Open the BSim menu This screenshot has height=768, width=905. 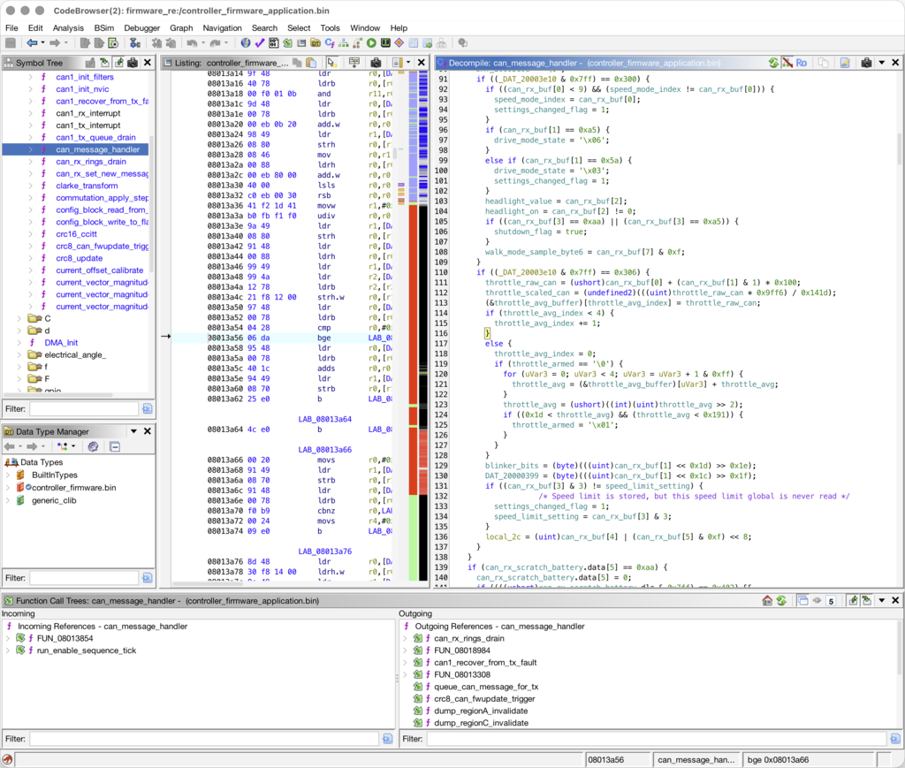[104, 27]
